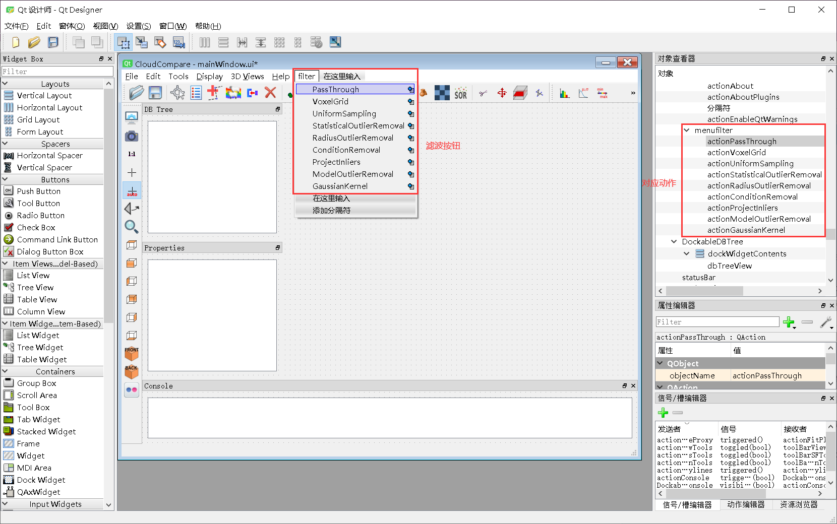
Task: Click the wrench configure button in property editor
Action: pos(826,322)
